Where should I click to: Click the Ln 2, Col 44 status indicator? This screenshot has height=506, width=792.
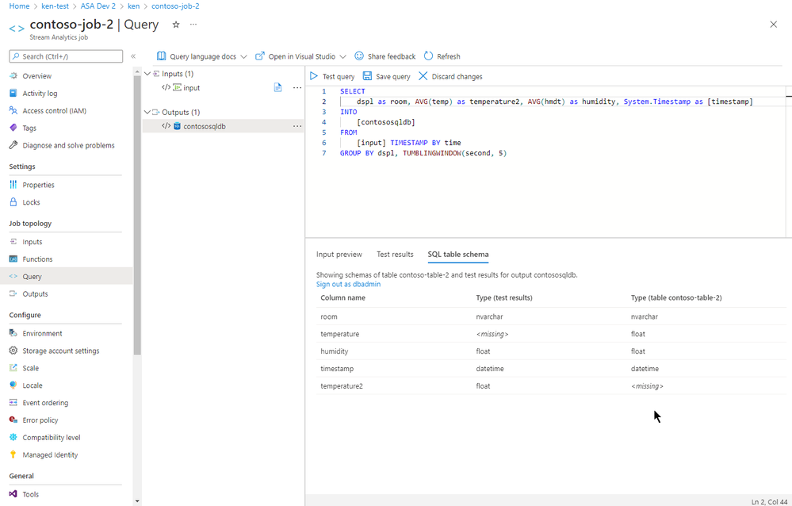(x=769, y=501)
